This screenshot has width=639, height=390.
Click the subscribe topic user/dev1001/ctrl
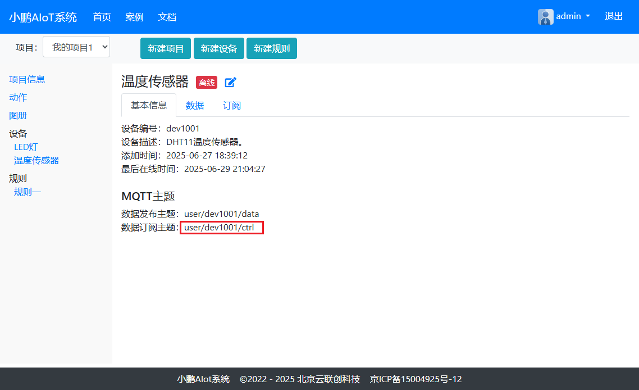[x=219, y=227]
